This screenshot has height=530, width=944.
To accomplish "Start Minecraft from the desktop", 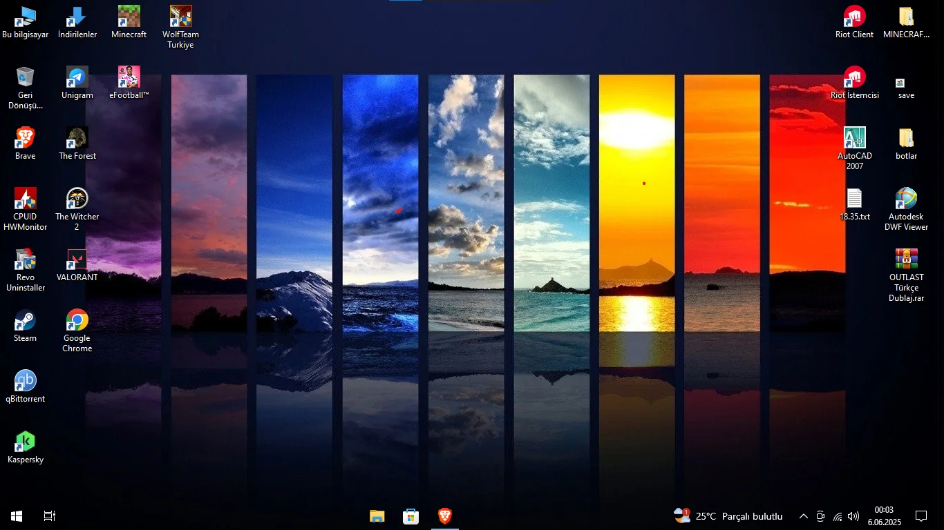I will tap(129, 15).
